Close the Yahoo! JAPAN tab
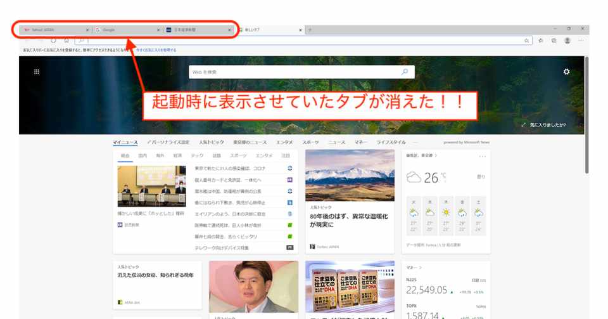This screenshot has width=608, height=319. tap(87, 30)
